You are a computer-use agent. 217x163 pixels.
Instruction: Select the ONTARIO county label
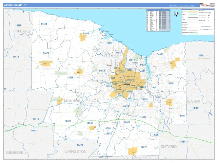169,146
